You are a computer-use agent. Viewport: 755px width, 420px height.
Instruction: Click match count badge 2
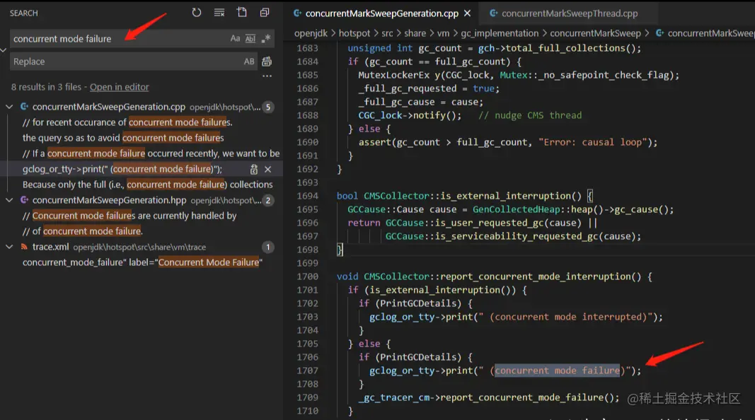(268, 200)
